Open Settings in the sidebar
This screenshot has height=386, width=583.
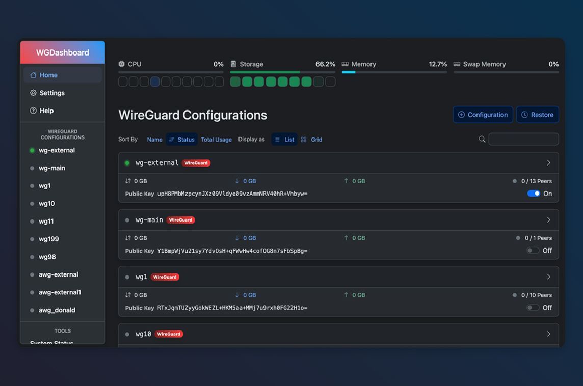click(63, 93)
